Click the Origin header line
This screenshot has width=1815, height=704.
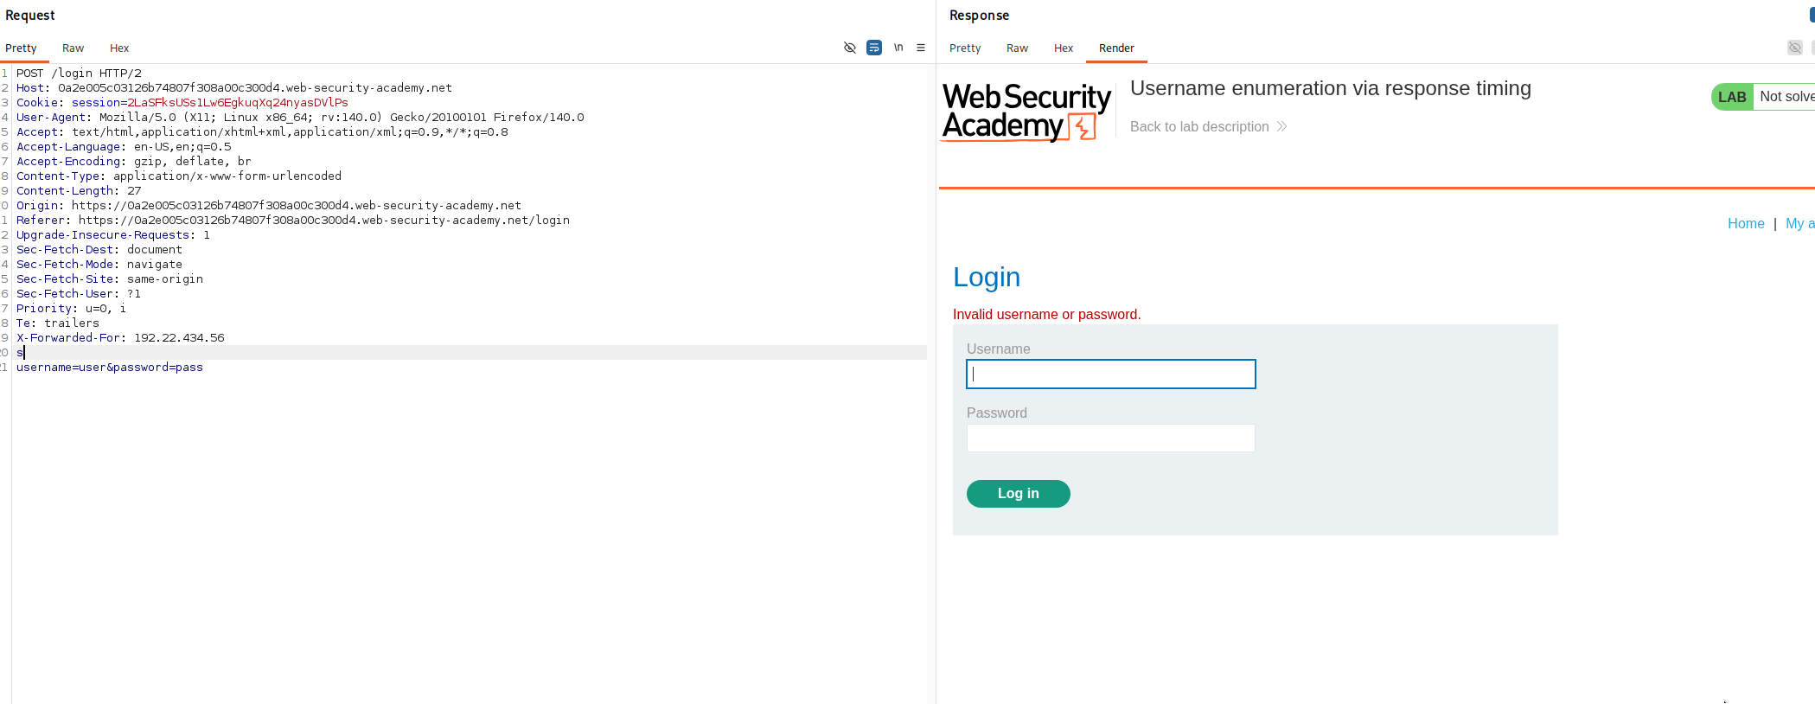pyautogui.click(x=269, y=206)
